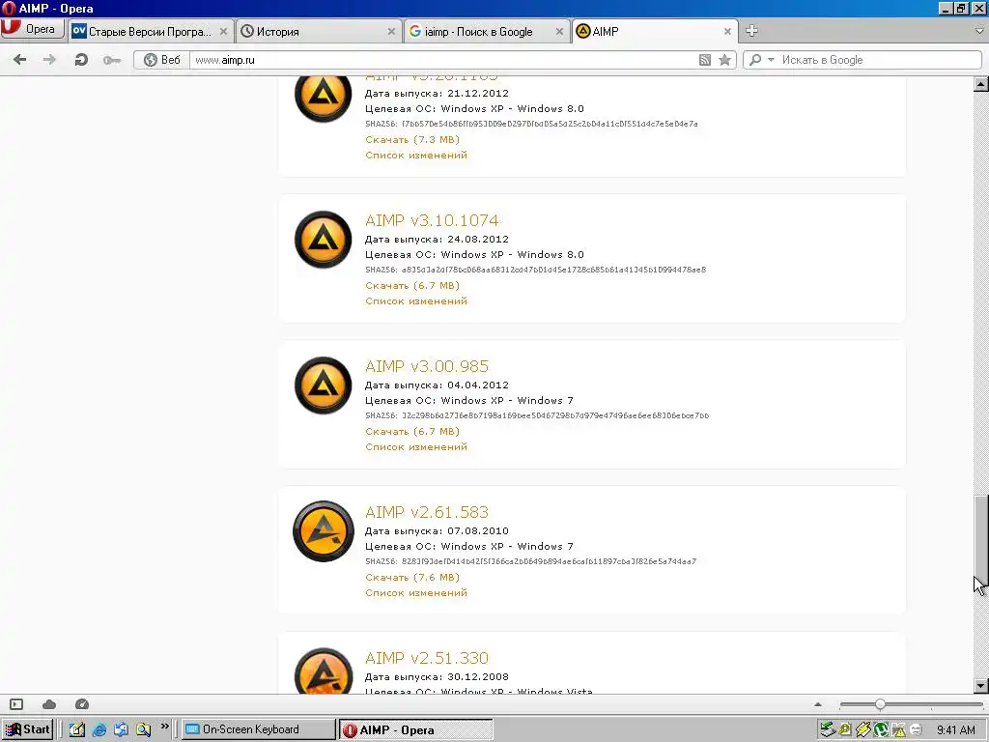Click AIMP - Opera taskbar button

(x=415, y=730)
